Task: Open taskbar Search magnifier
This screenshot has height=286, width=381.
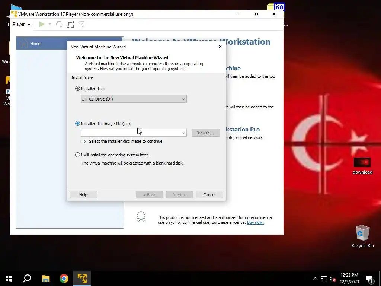Action: [x=27, y=279]
